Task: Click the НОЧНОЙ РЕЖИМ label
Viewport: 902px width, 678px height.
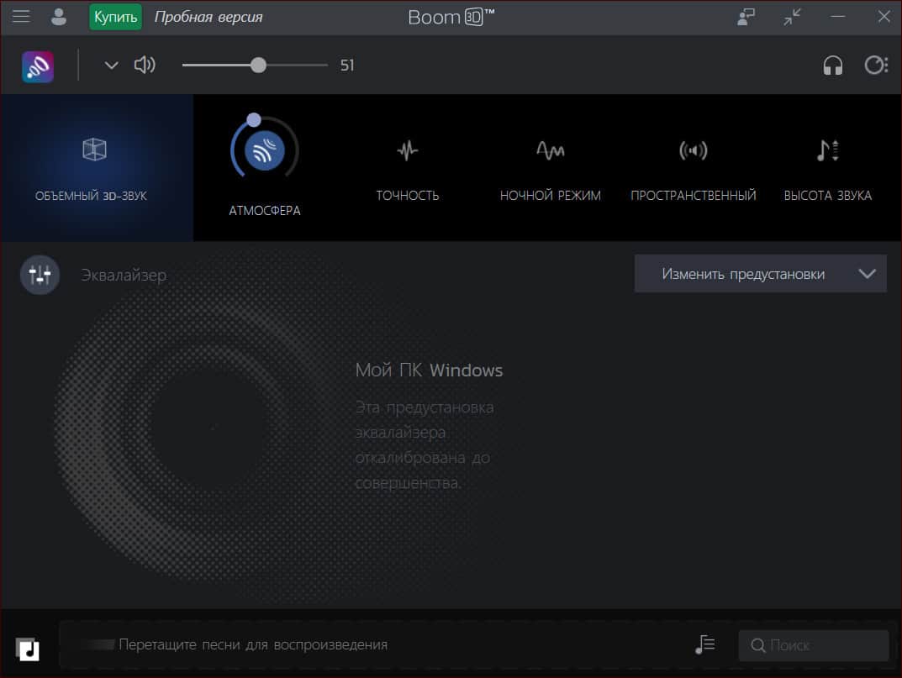Action: [551, 196]
